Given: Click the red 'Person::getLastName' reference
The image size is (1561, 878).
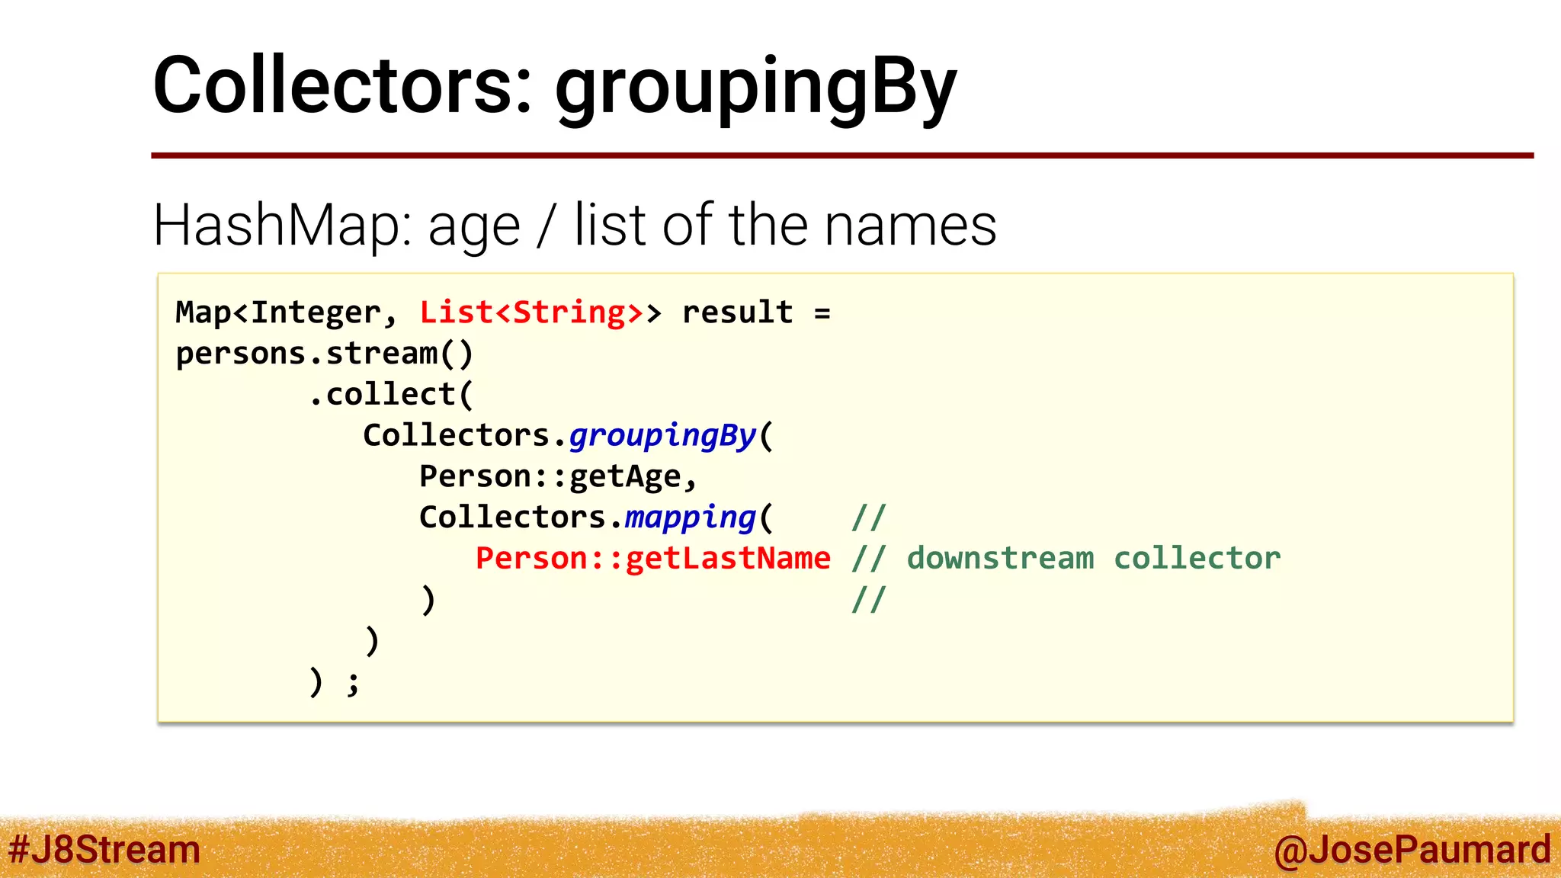Looking at the screenshot, I should coord(653,559).
